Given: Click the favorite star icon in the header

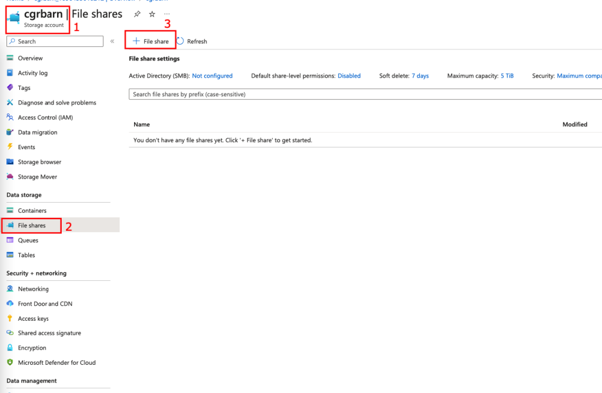Looking at the screenshot, I should point(152,14).
